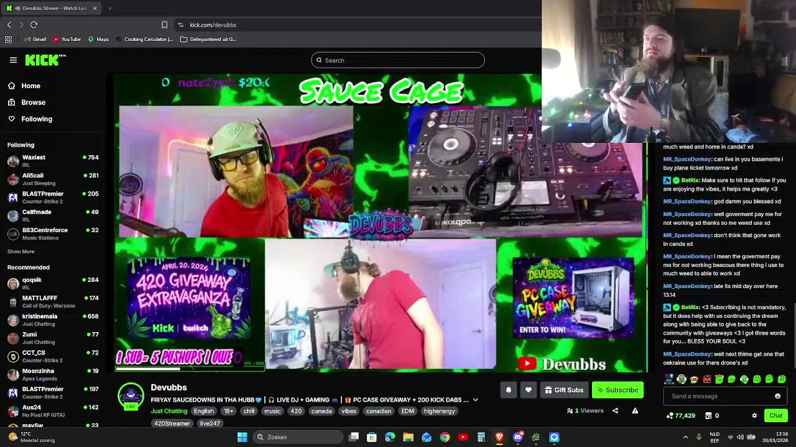The width and height of the screenshot is (796, 447).
Task: Open chat settings gear icon
Action: coord(754,415)
